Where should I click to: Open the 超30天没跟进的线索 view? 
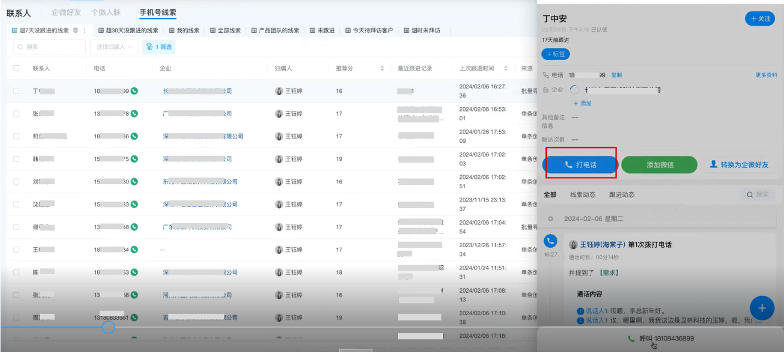(128, 31)
